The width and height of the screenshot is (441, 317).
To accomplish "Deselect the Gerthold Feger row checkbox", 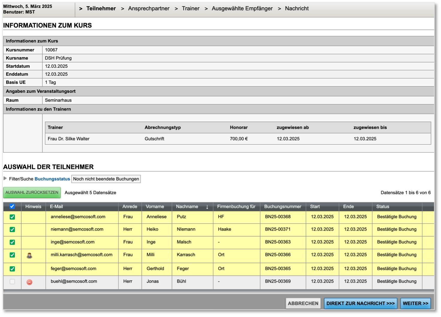I will point(12,269).
